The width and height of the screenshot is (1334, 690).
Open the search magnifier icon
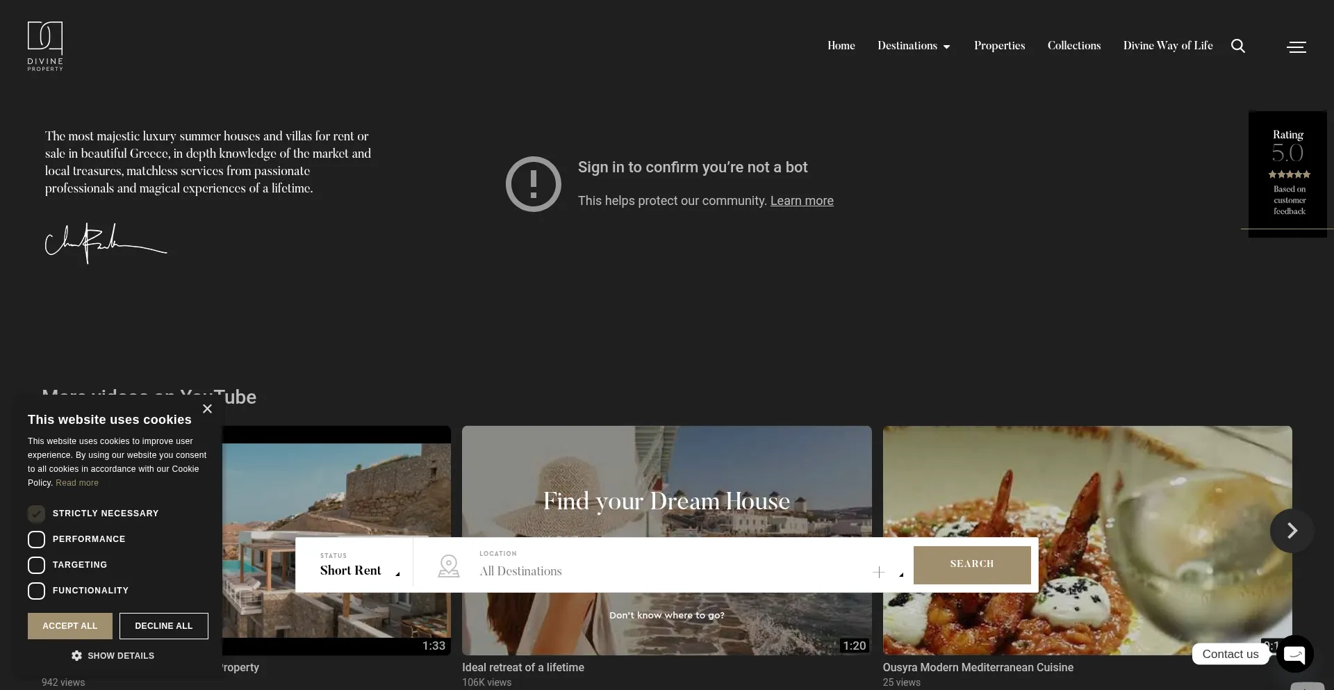coord(1237,46)
